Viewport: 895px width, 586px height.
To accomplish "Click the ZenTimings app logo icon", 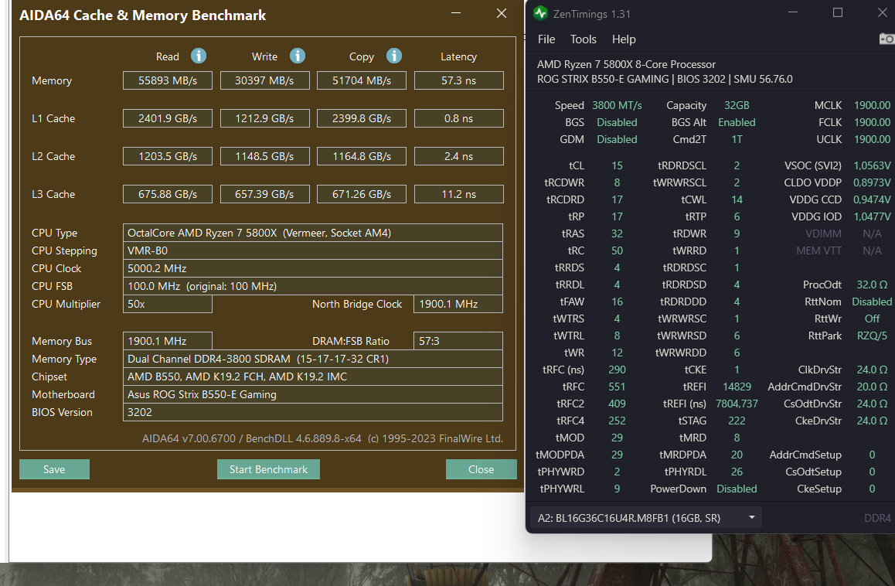I will (540, 14).
